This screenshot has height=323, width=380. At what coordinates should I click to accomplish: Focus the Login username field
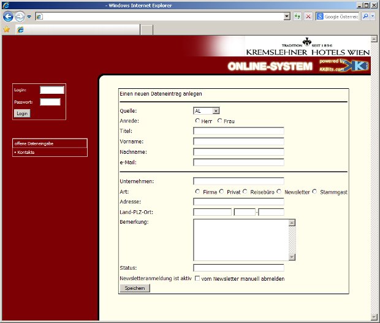pyautogui.click(x=52, y=90)
